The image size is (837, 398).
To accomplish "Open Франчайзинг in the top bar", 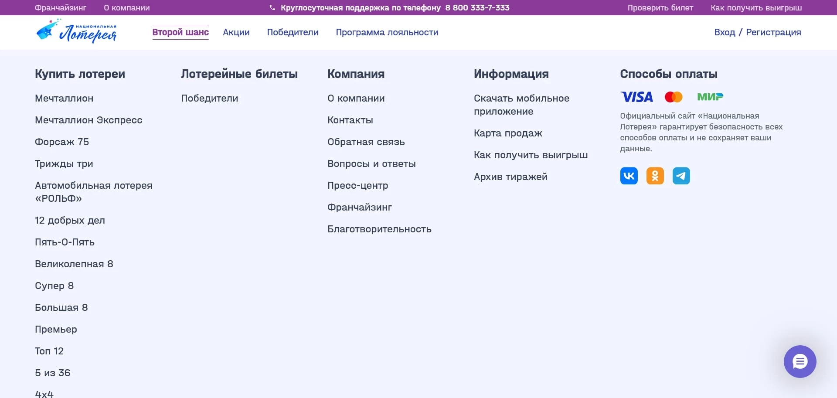I will 61,7.
